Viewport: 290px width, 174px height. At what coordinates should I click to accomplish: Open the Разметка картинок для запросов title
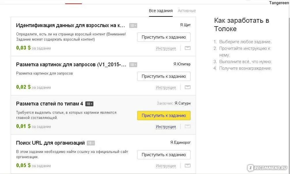tap(71, 65)
